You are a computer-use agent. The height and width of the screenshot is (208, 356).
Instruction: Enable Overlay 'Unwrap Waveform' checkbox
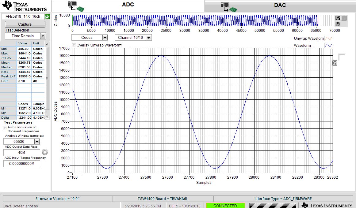click(x=74, y=45)
